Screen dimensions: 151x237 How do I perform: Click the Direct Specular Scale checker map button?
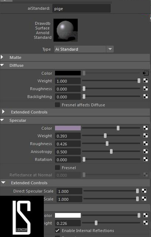coord(144,191)
